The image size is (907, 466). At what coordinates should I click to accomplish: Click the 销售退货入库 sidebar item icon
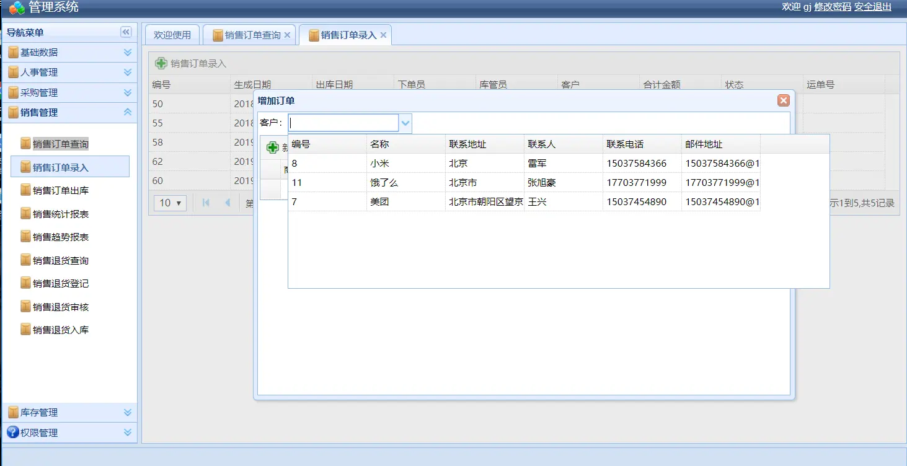point(25,330)
